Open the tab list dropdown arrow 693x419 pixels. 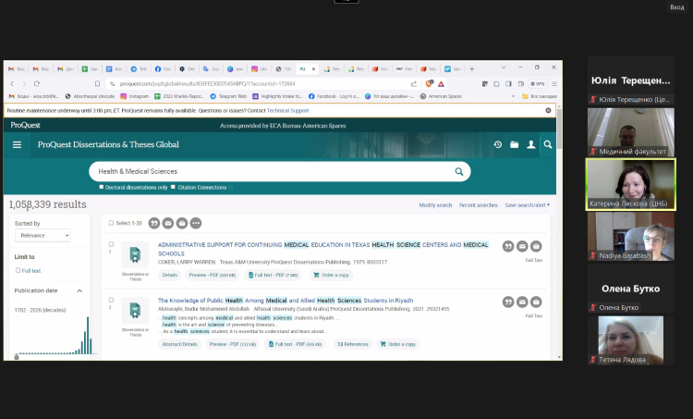pos(504,68)
